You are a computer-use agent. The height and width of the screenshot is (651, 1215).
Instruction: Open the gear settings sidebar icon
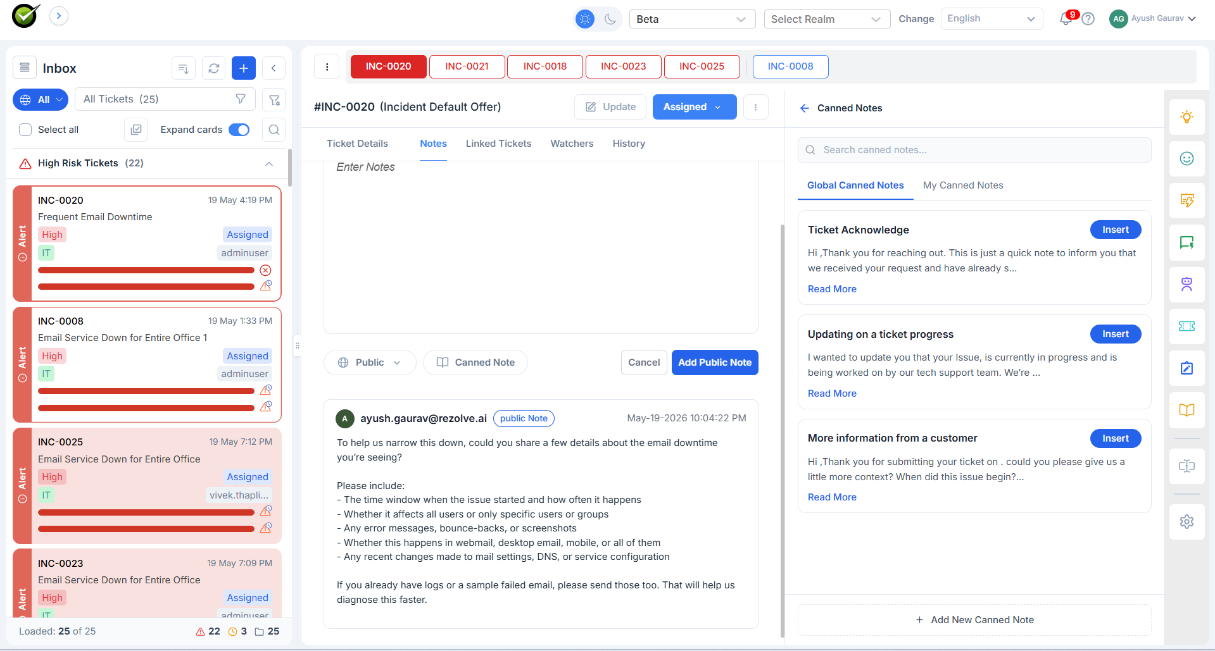coord(1187,521)
